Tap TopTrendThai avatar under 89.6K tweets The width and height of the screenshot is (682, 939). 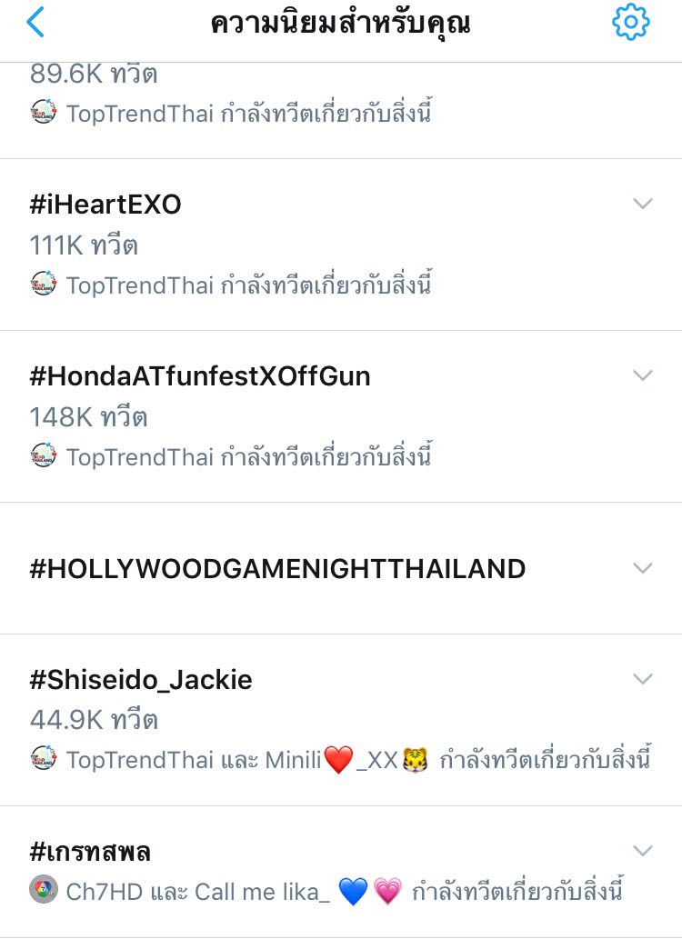pyautogui.click(x=44, y=114)
